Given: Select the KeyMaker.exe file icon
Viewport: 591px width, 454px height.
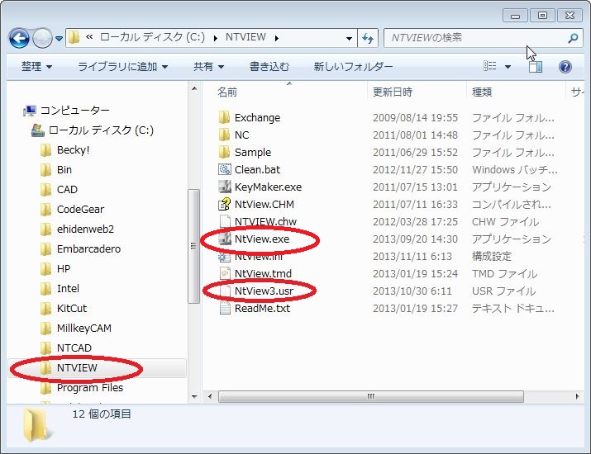Looking at the screenshot, I should [224, 187].
